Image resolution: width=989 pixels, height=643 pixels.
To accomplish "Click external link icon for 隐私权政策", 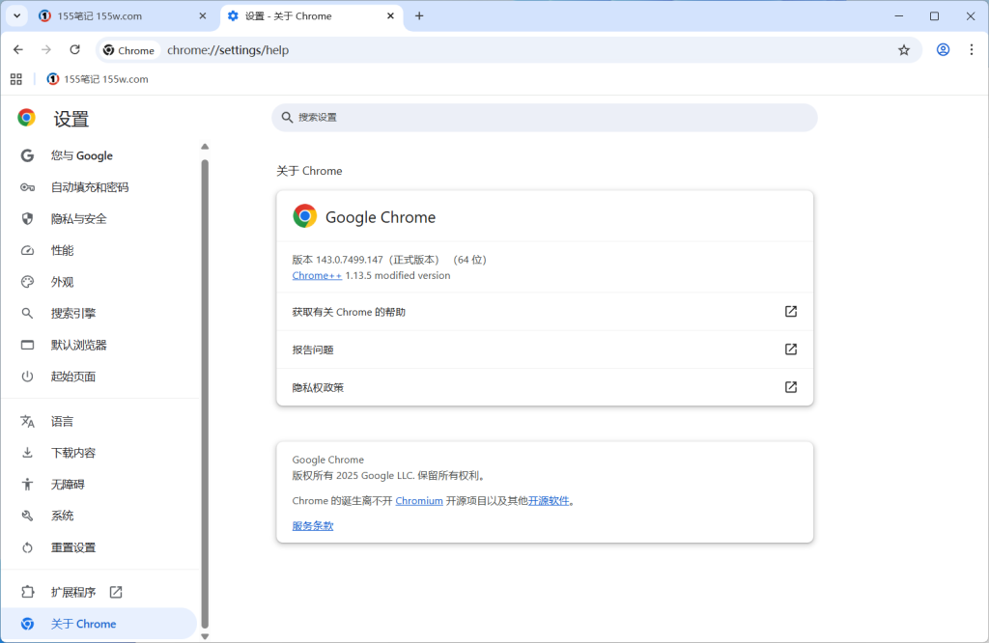I will click(x=790, y=387).
